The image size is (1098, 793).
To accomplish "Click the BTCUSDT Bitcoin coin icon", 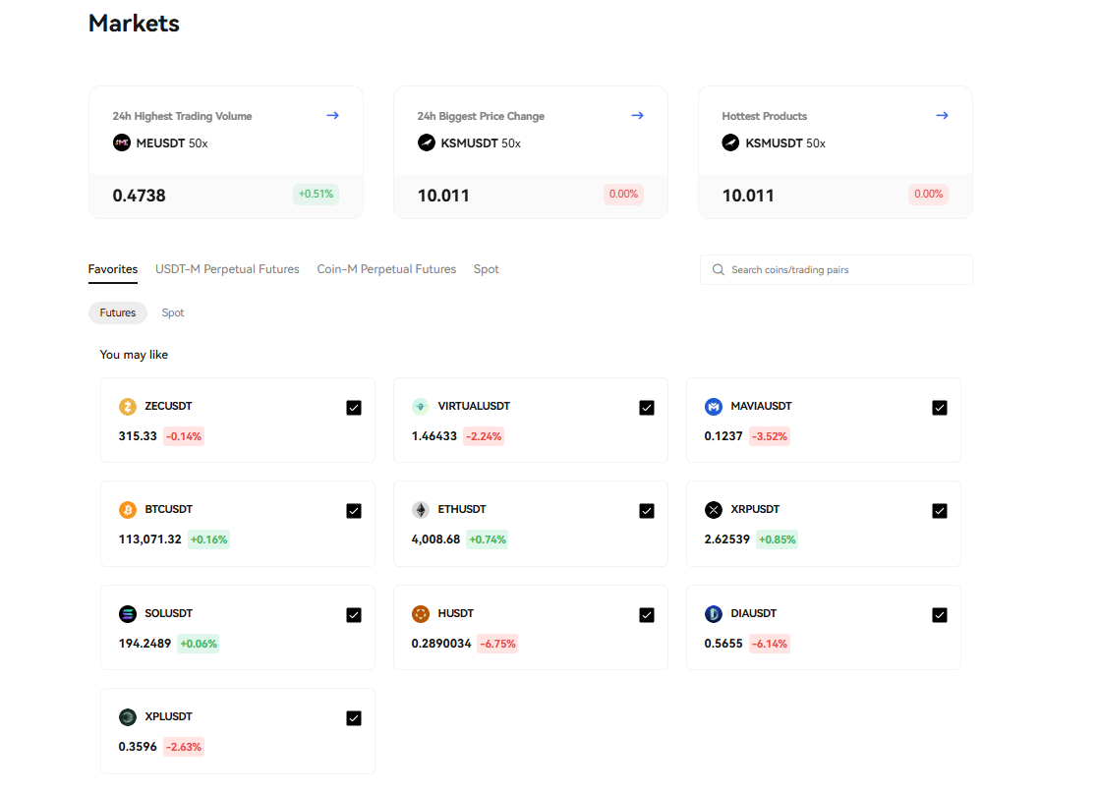I will coord(127,510).
